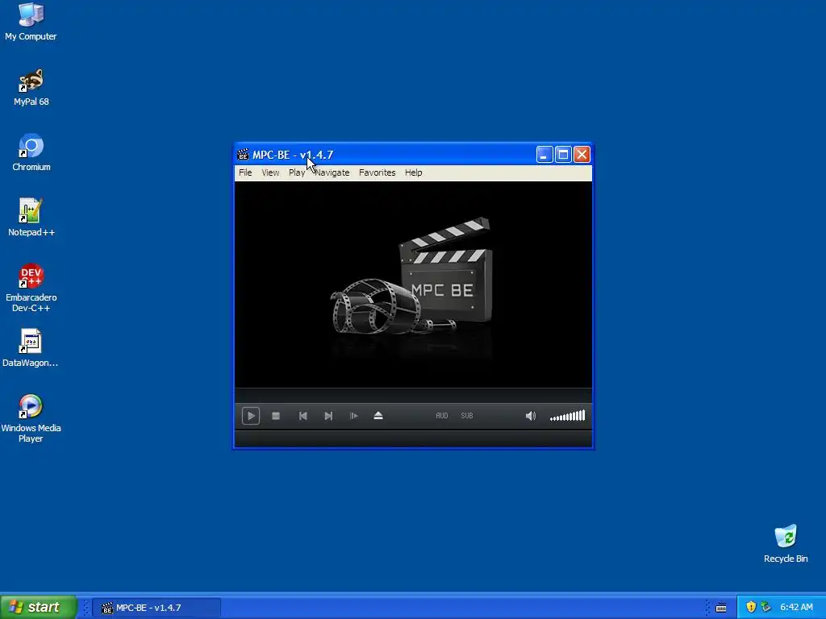This screenshot has width=826, height=619.
Task: Click the seek bar above playback controls
Action: click(x=413, y=395)
